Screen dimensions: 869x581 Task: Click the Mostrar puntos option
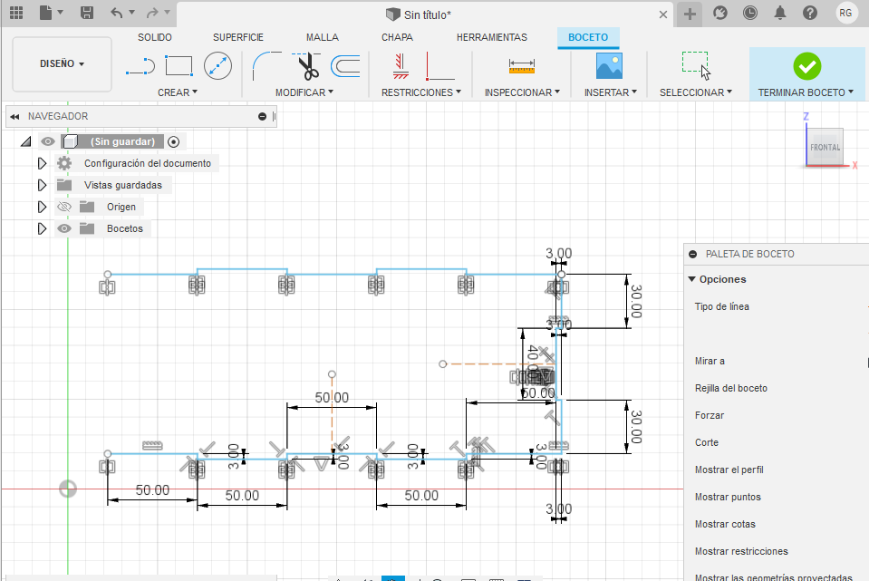click(728, 497)
